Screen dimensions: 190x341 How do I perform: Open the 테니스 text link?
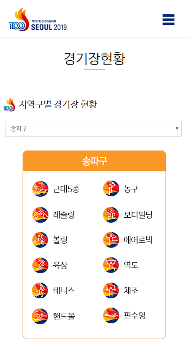[64, 290]
